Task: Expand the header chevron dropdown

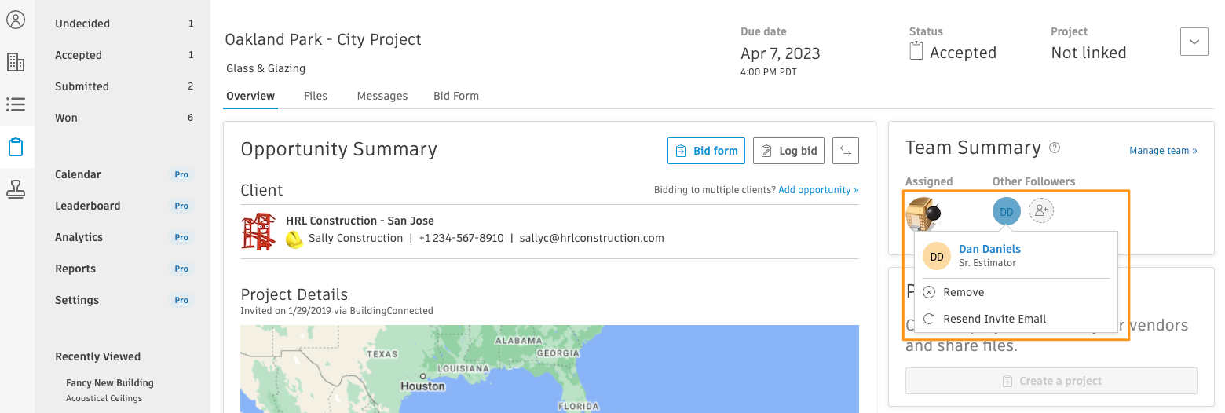Action: 1194,42
